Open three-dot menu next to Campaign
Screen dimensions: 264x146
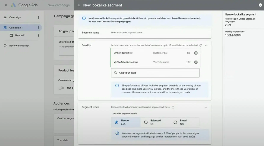click(38, 17)
